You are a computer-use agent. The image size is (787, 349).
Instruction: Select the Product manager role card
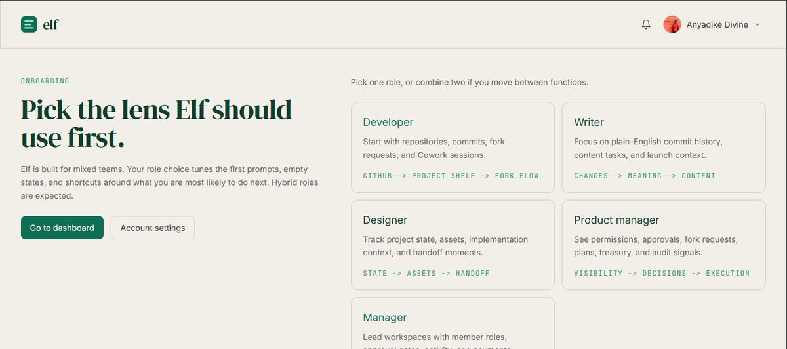[x=664, y=245]
